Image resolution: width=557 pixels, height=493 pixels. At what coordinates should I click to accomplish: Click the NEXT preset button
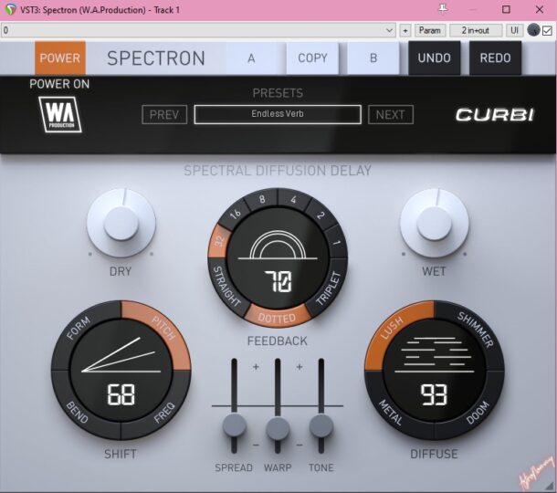click(390, 114)
